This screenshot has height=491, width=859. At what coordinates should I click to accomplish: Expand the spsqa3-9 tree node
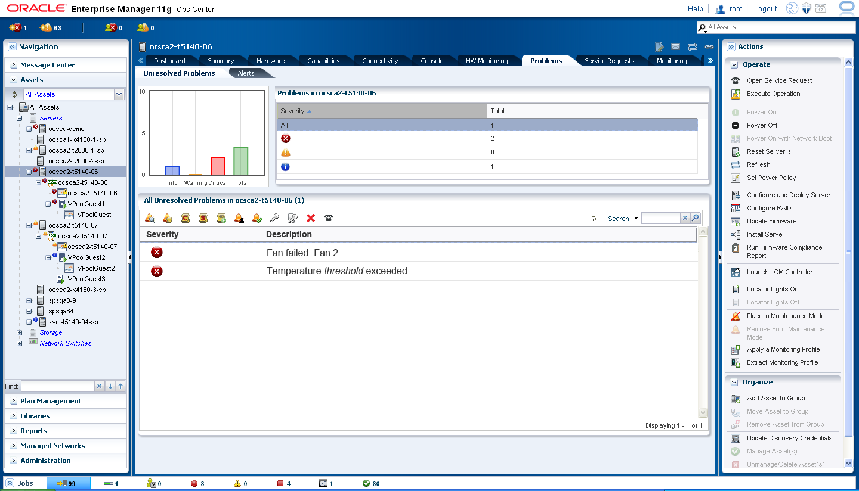pos(29,300)
